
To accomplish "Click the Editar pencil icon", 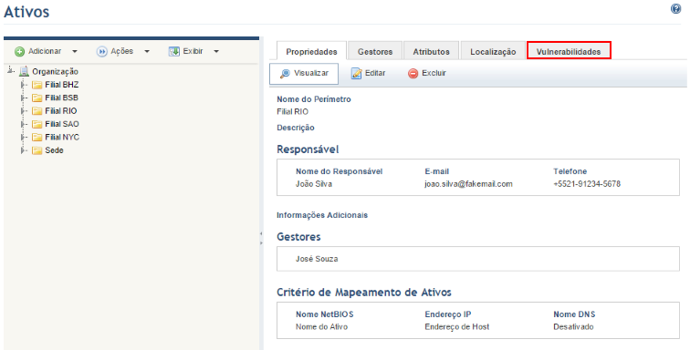I will click(356, 74).
